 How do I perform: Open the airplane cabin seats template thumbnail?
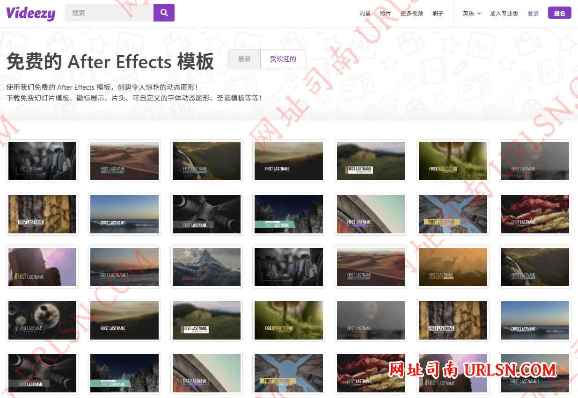[42, 160]
